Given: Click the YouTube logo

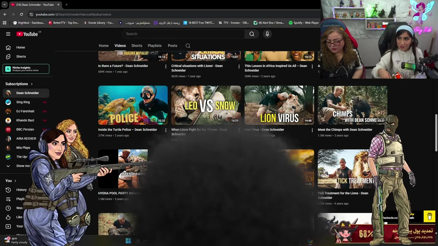Looking at the screenshot, I should (x=27, y=34).
